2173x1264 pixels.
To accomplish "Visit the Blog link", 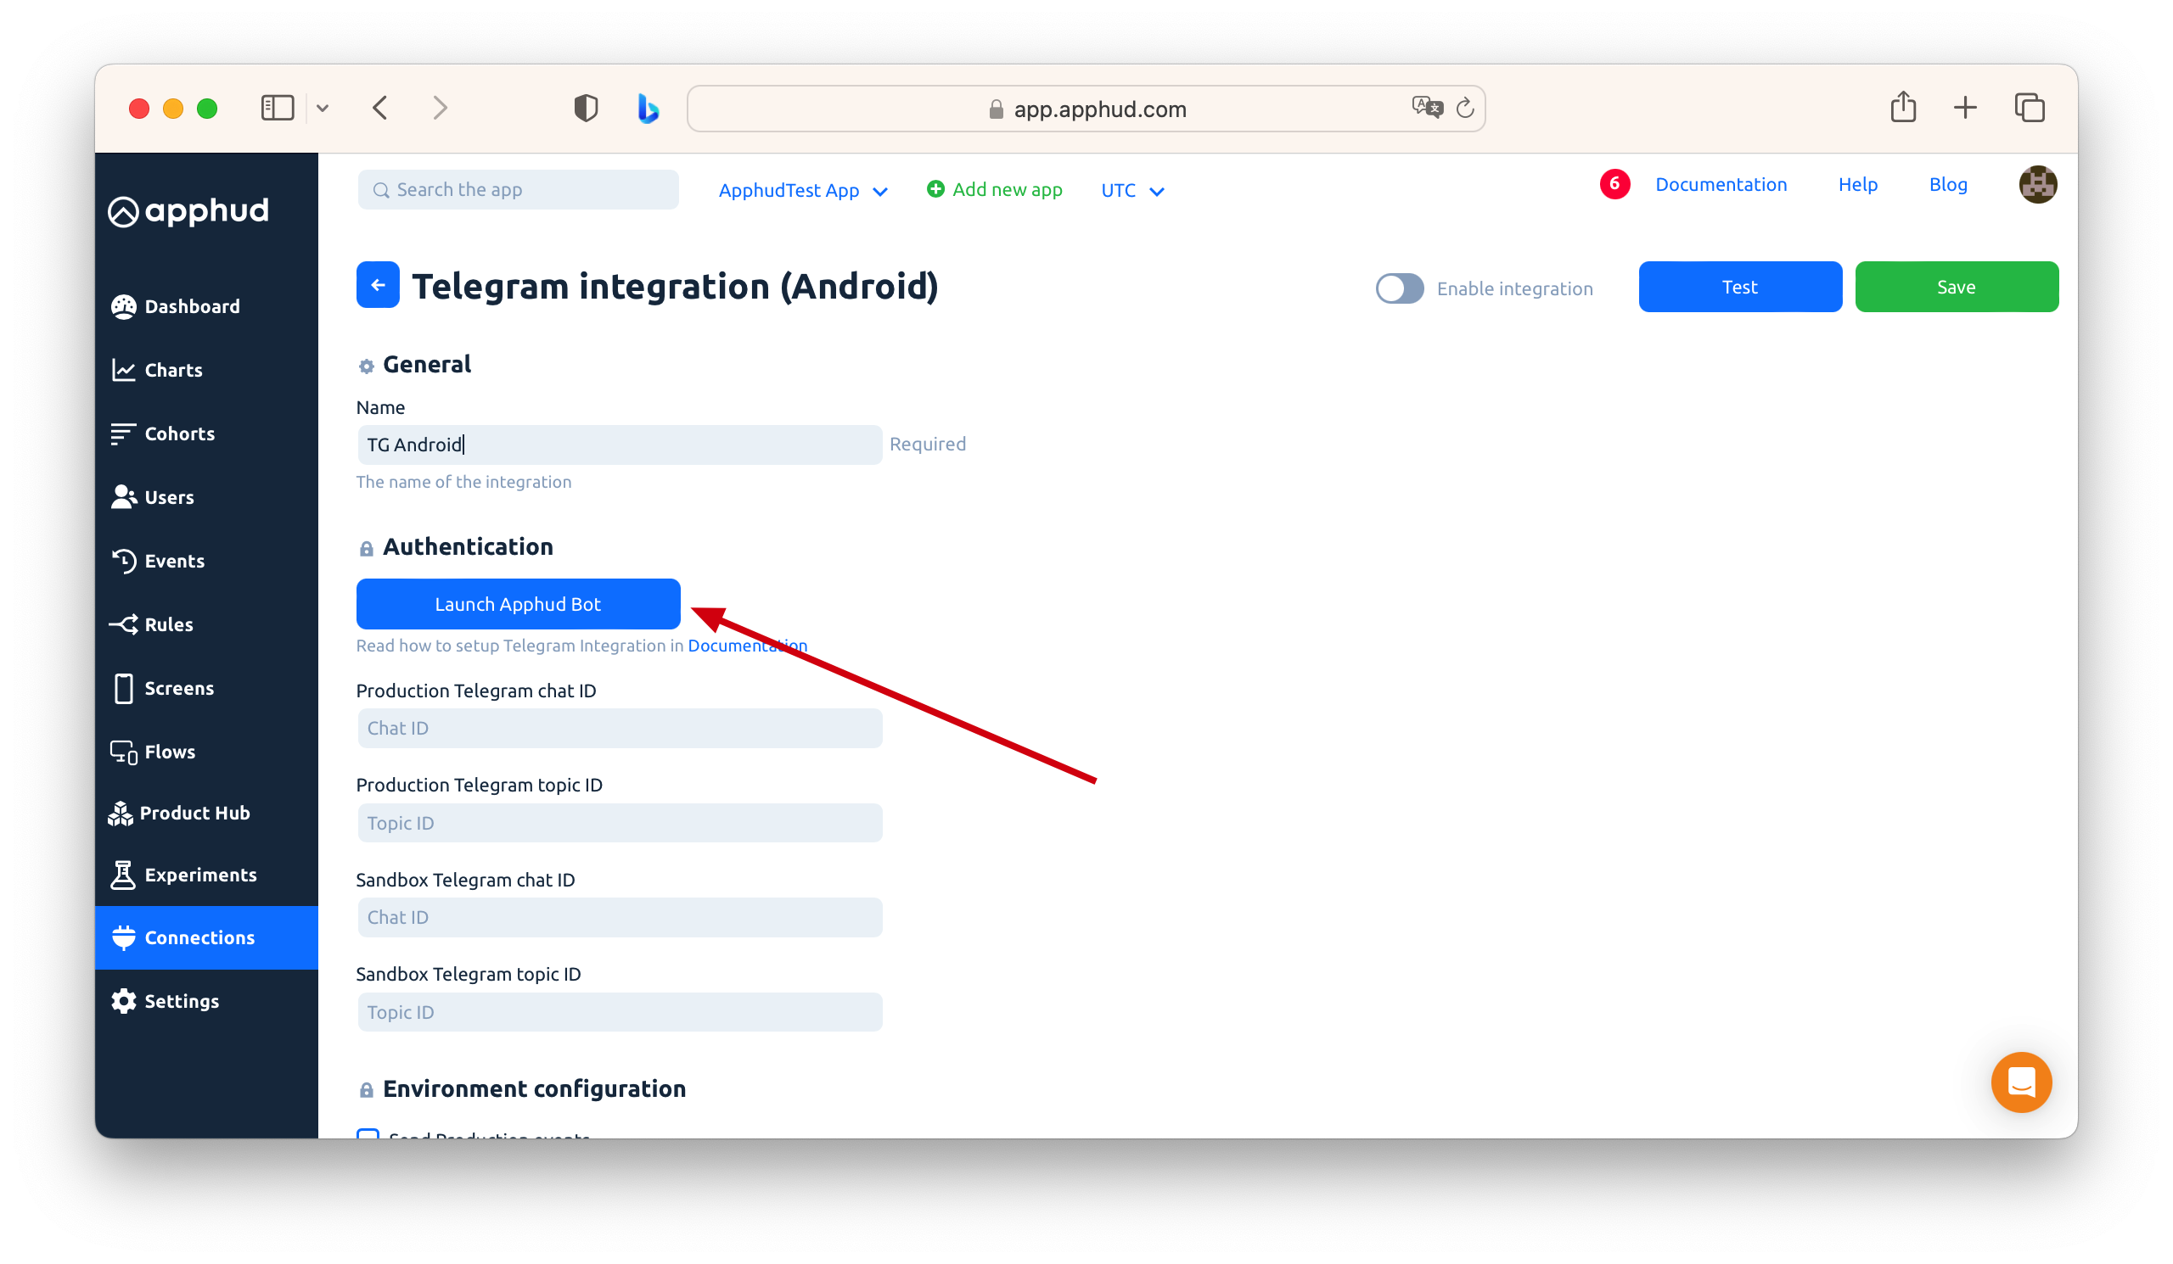I will (x=1947, y=184).
